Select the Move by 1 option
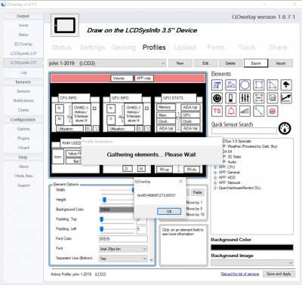This screenshot has height=285, width=302. click(x=194, y=203)
